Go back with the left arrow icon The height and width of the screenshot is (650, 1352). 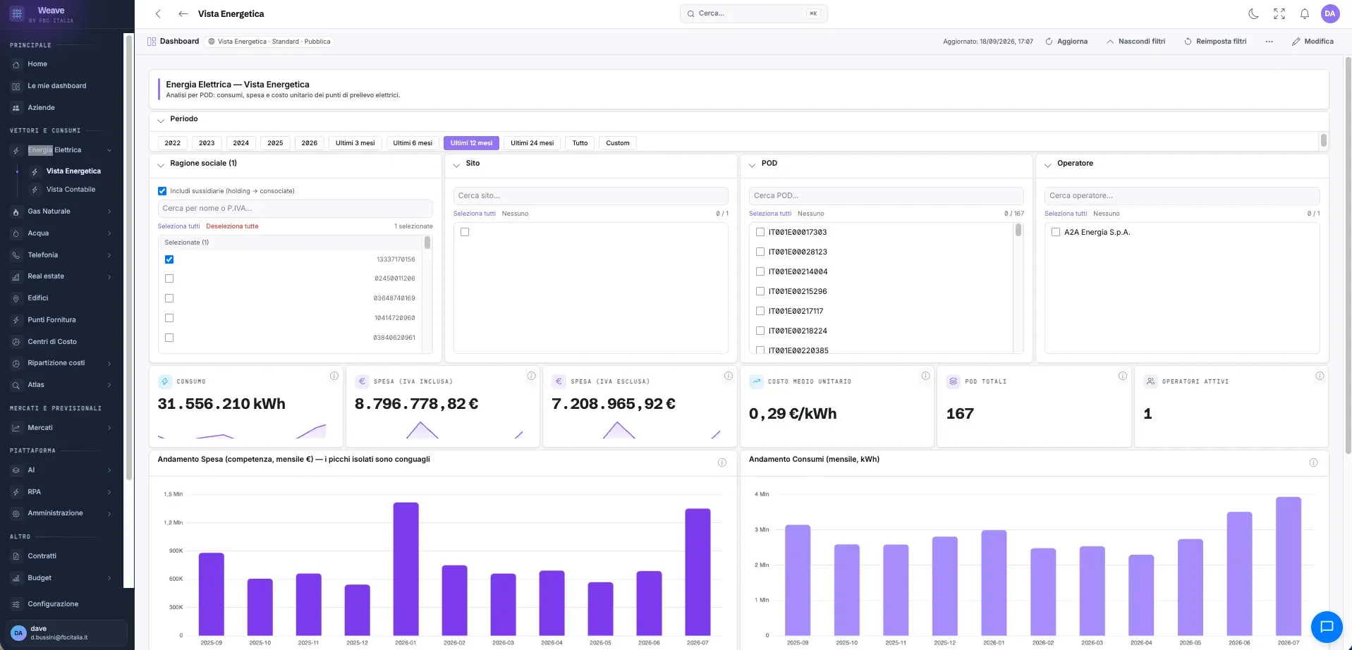point(183,13)
